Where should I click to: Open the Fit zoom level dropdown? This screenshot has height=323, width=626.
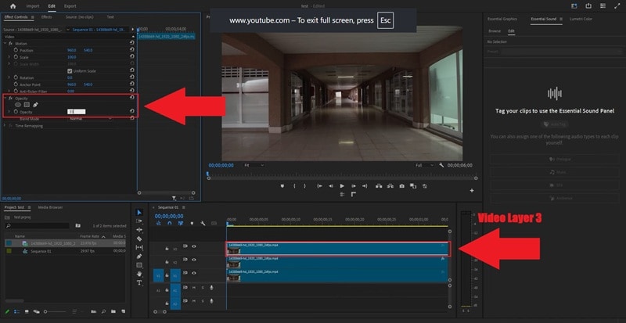(x=254, y=165)
